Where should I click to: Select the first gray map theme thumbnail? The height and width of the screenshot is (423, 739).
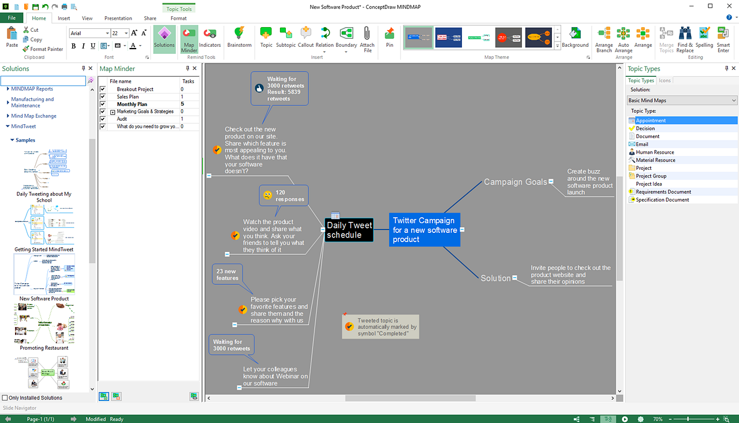coord(419,38)
